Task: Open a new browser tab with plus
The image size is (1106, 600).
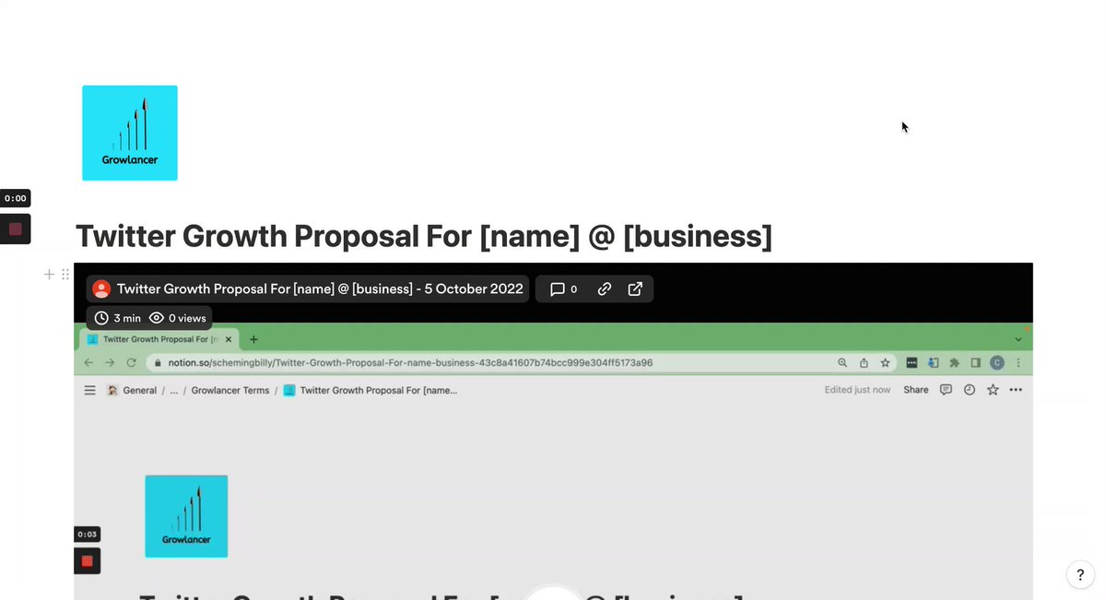Action: [x=254, y=339]
